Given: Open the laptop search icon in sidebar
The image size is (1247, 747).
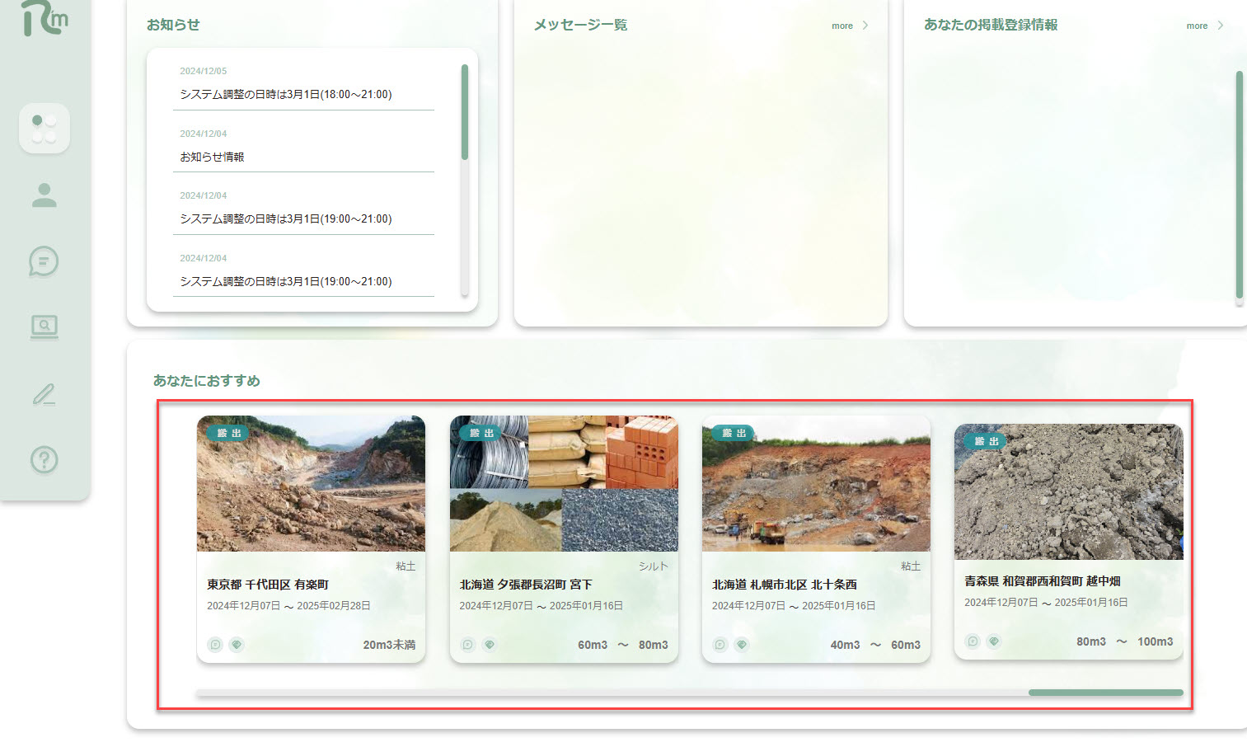Looking at the screenshot, I should (x=44, y=327).
